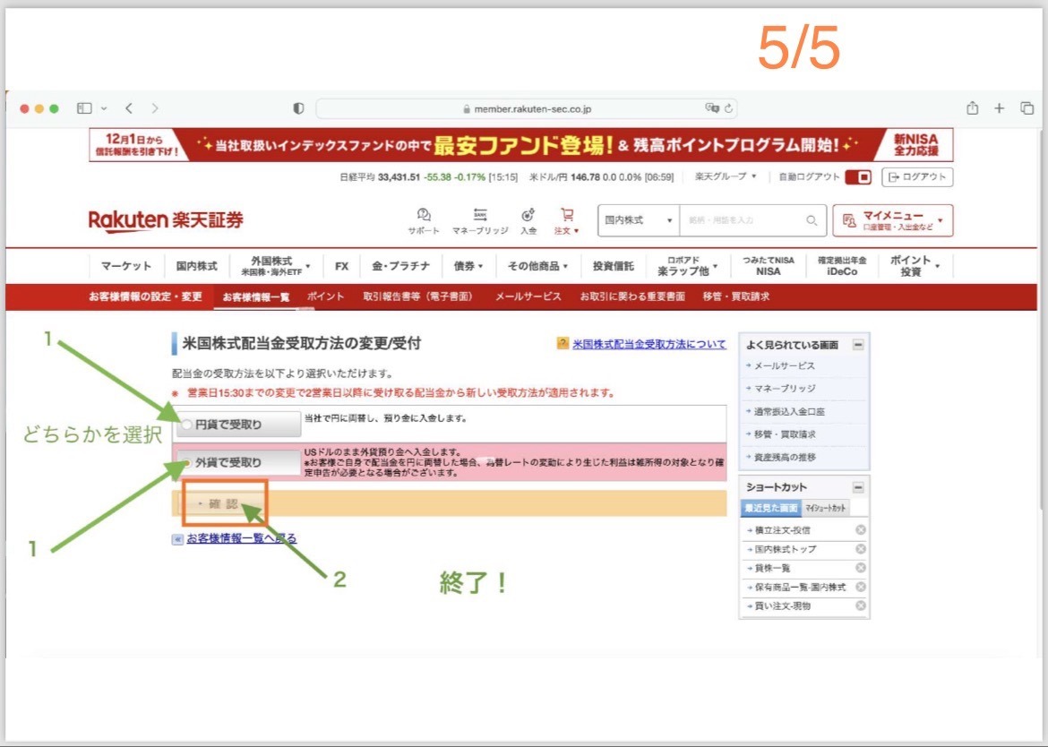
Task: Go forward with Safari forward arrow
Action: [155, 108]
